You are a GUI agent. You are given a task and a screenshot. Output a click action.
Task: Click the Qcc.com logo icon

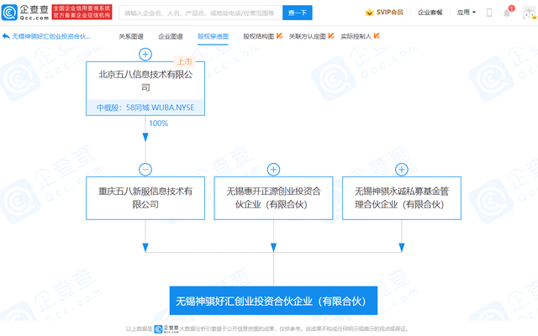coord(9,13)
